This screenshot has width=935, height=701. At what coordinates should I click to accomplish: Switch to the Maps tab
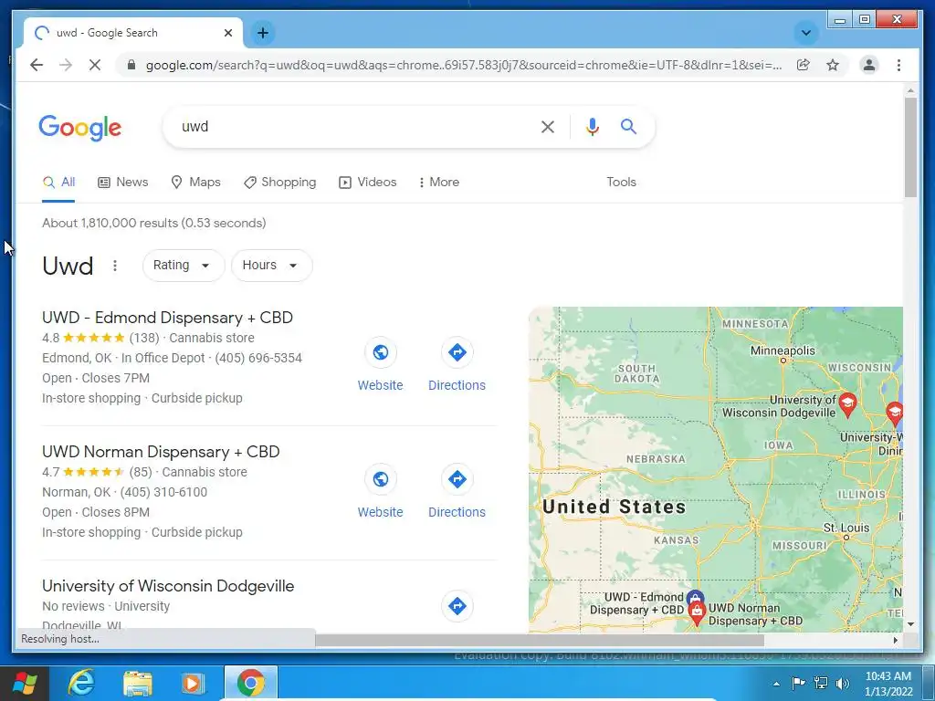[x=195, y=183]
